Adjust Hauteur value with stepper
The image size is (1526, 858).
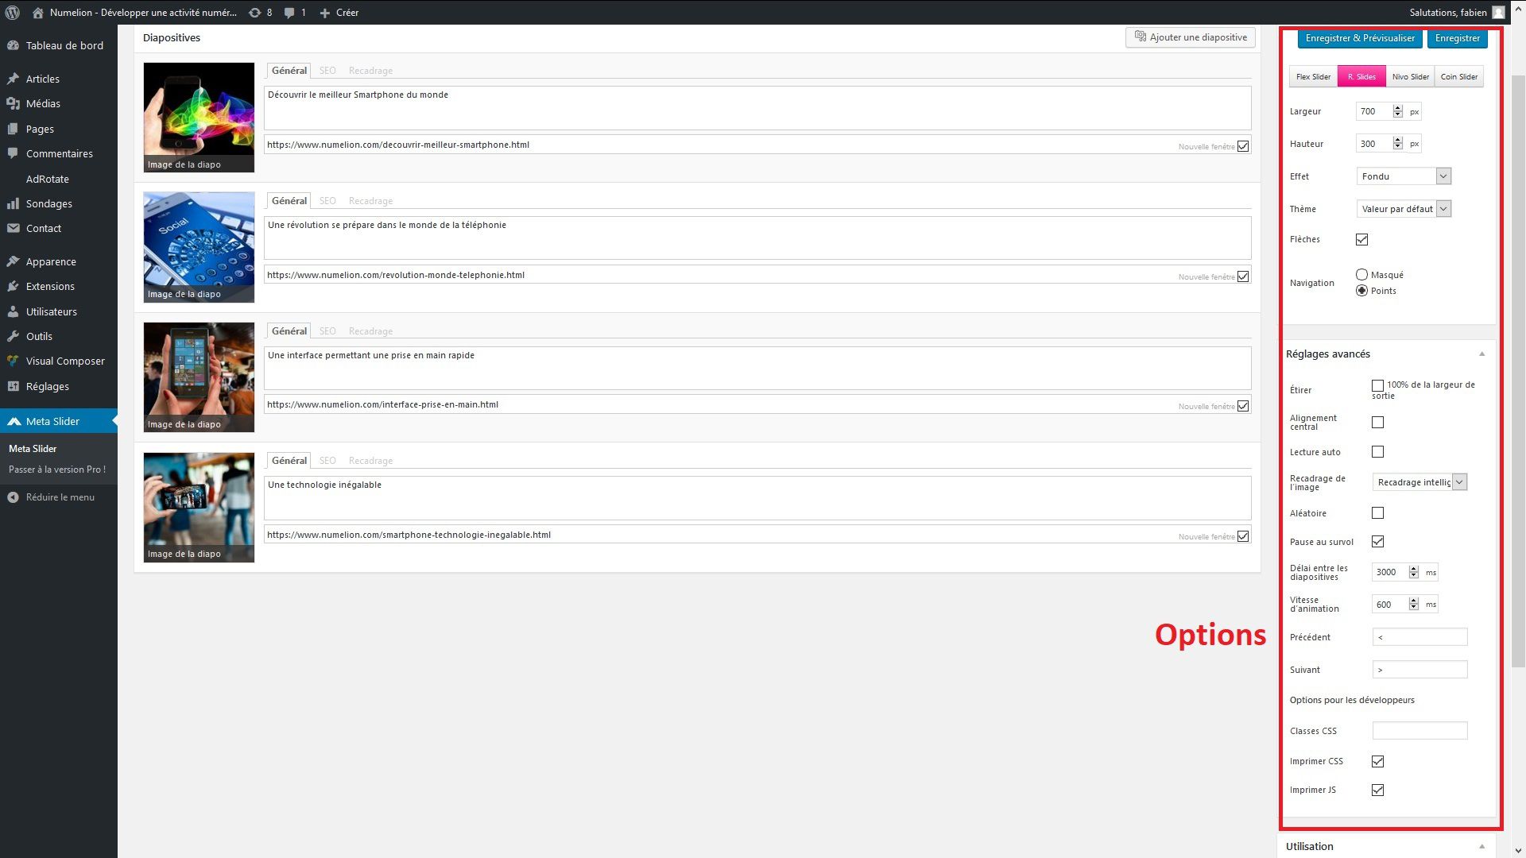coord(1397,144)
